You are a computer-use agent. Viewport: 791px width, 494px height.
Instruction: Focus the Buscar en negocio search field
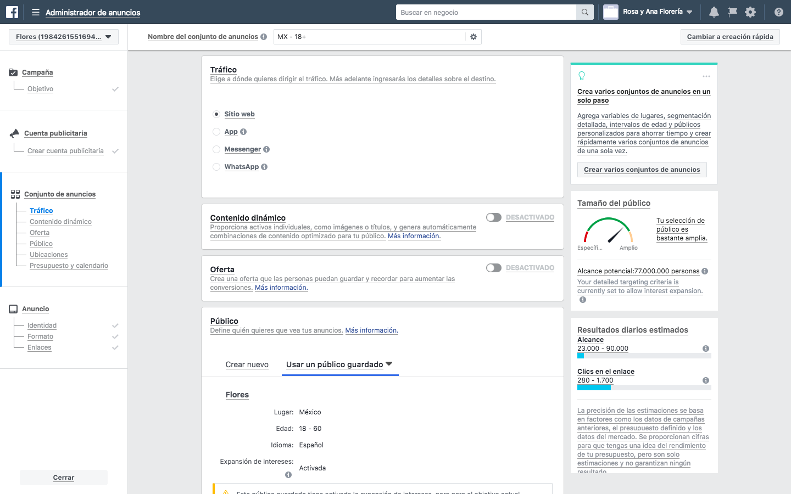(x=486, y=12)
